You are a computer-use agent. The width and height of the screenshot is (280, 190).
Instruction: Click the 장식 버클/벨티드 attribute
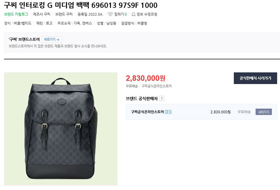coord(18,23)
